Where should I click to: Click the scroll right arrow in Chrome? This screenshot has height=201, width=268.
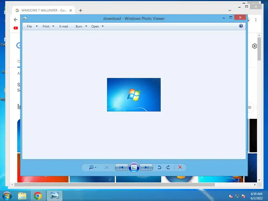255,185
